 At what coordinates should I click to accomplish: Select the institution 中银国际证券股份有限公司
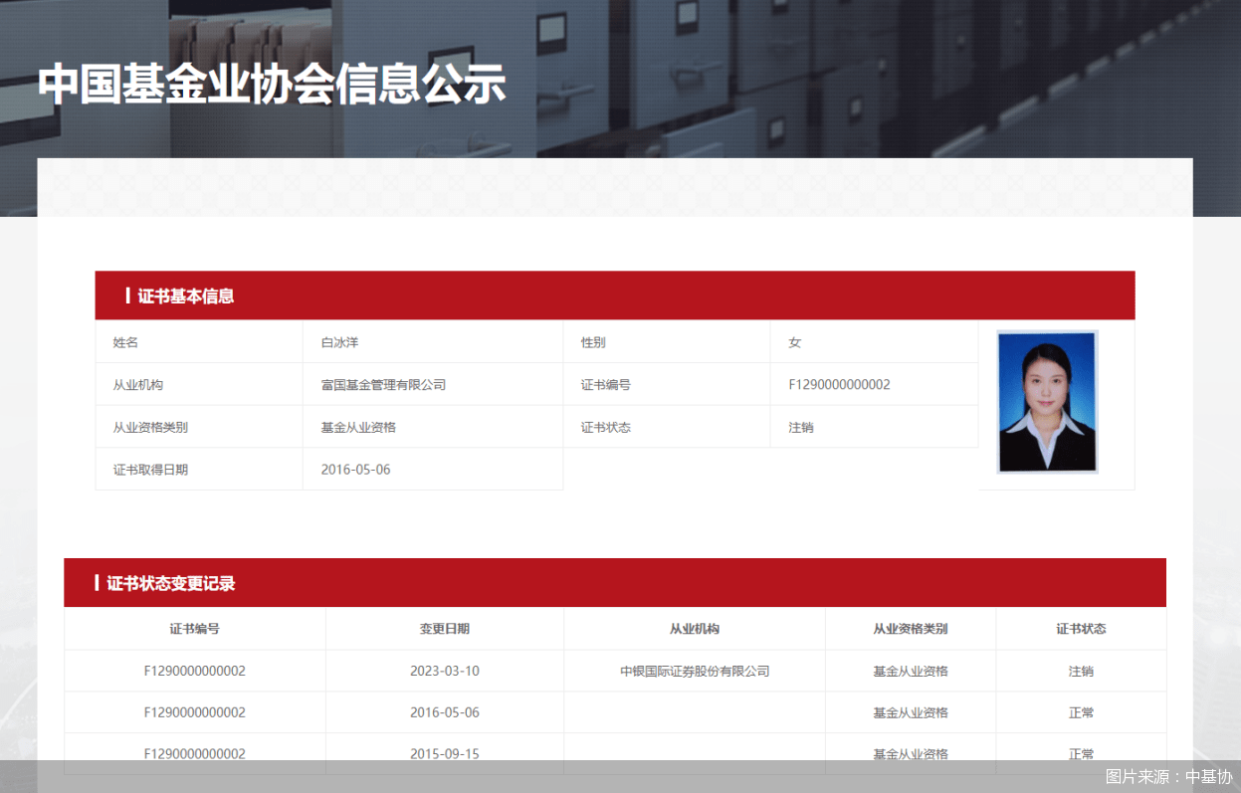[x=695, y=672]
